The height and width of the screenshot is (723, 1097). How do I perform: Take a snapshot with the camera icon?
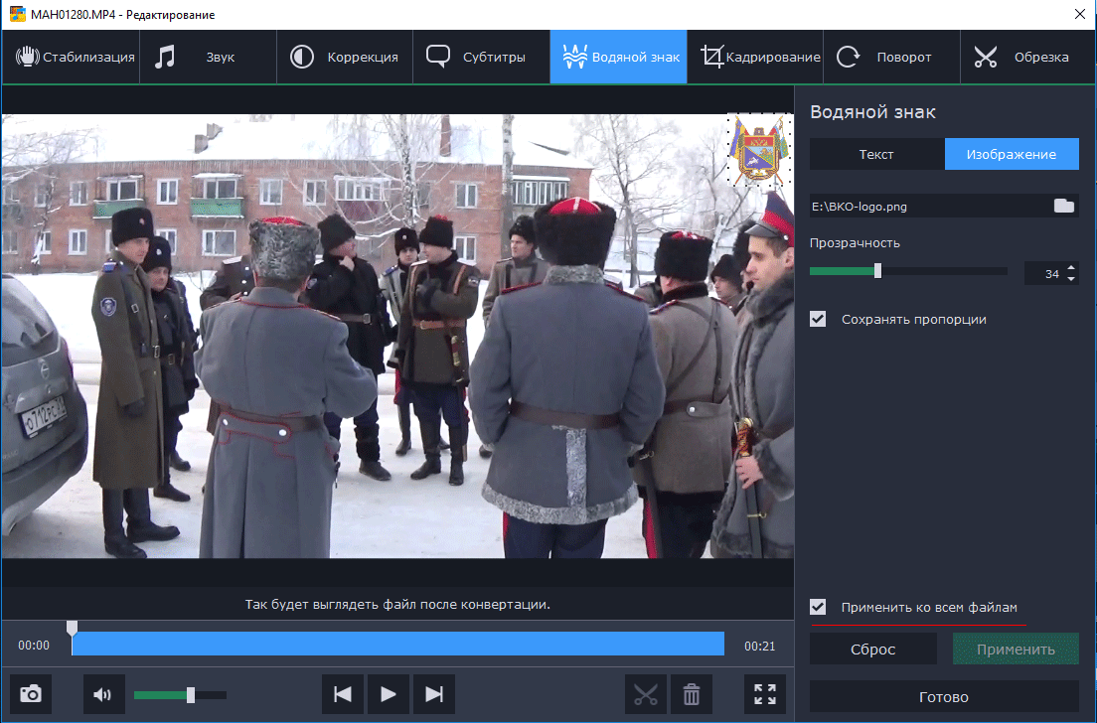(31, 694)
